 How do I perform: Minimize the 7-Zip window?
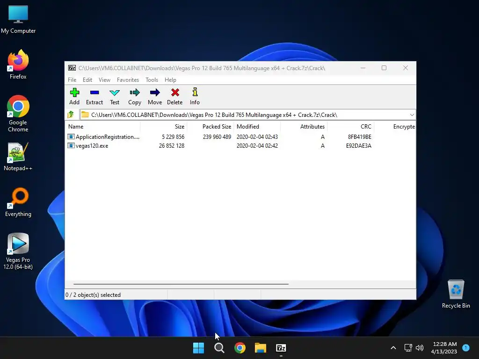pyautogui.click(x=363, y=68)
